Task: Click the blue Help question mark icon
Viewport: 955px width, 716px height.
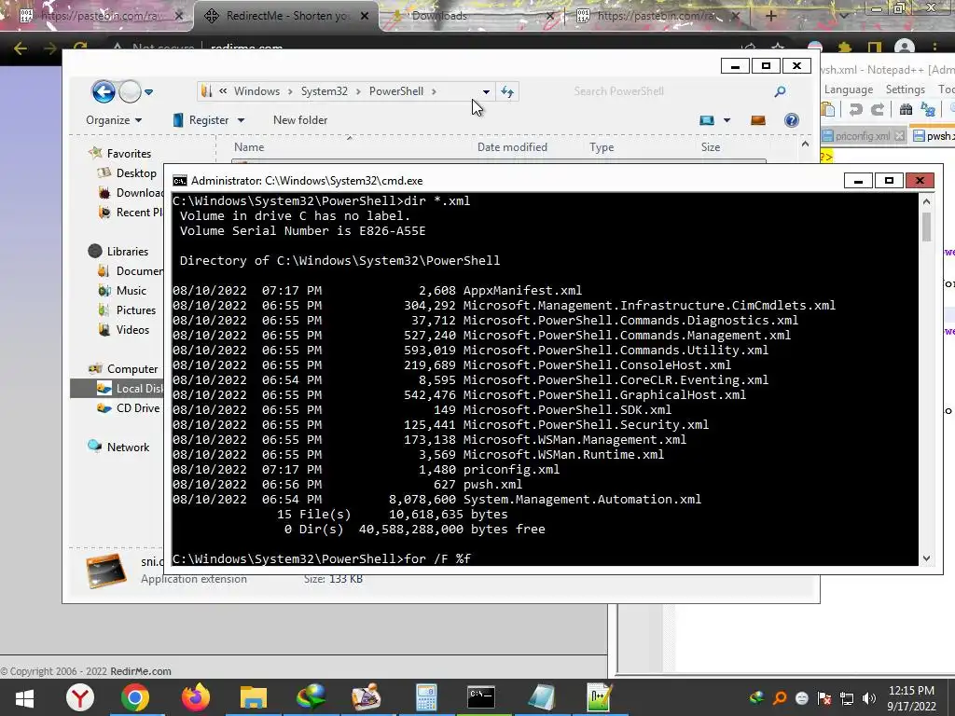Action: [791, 120]
